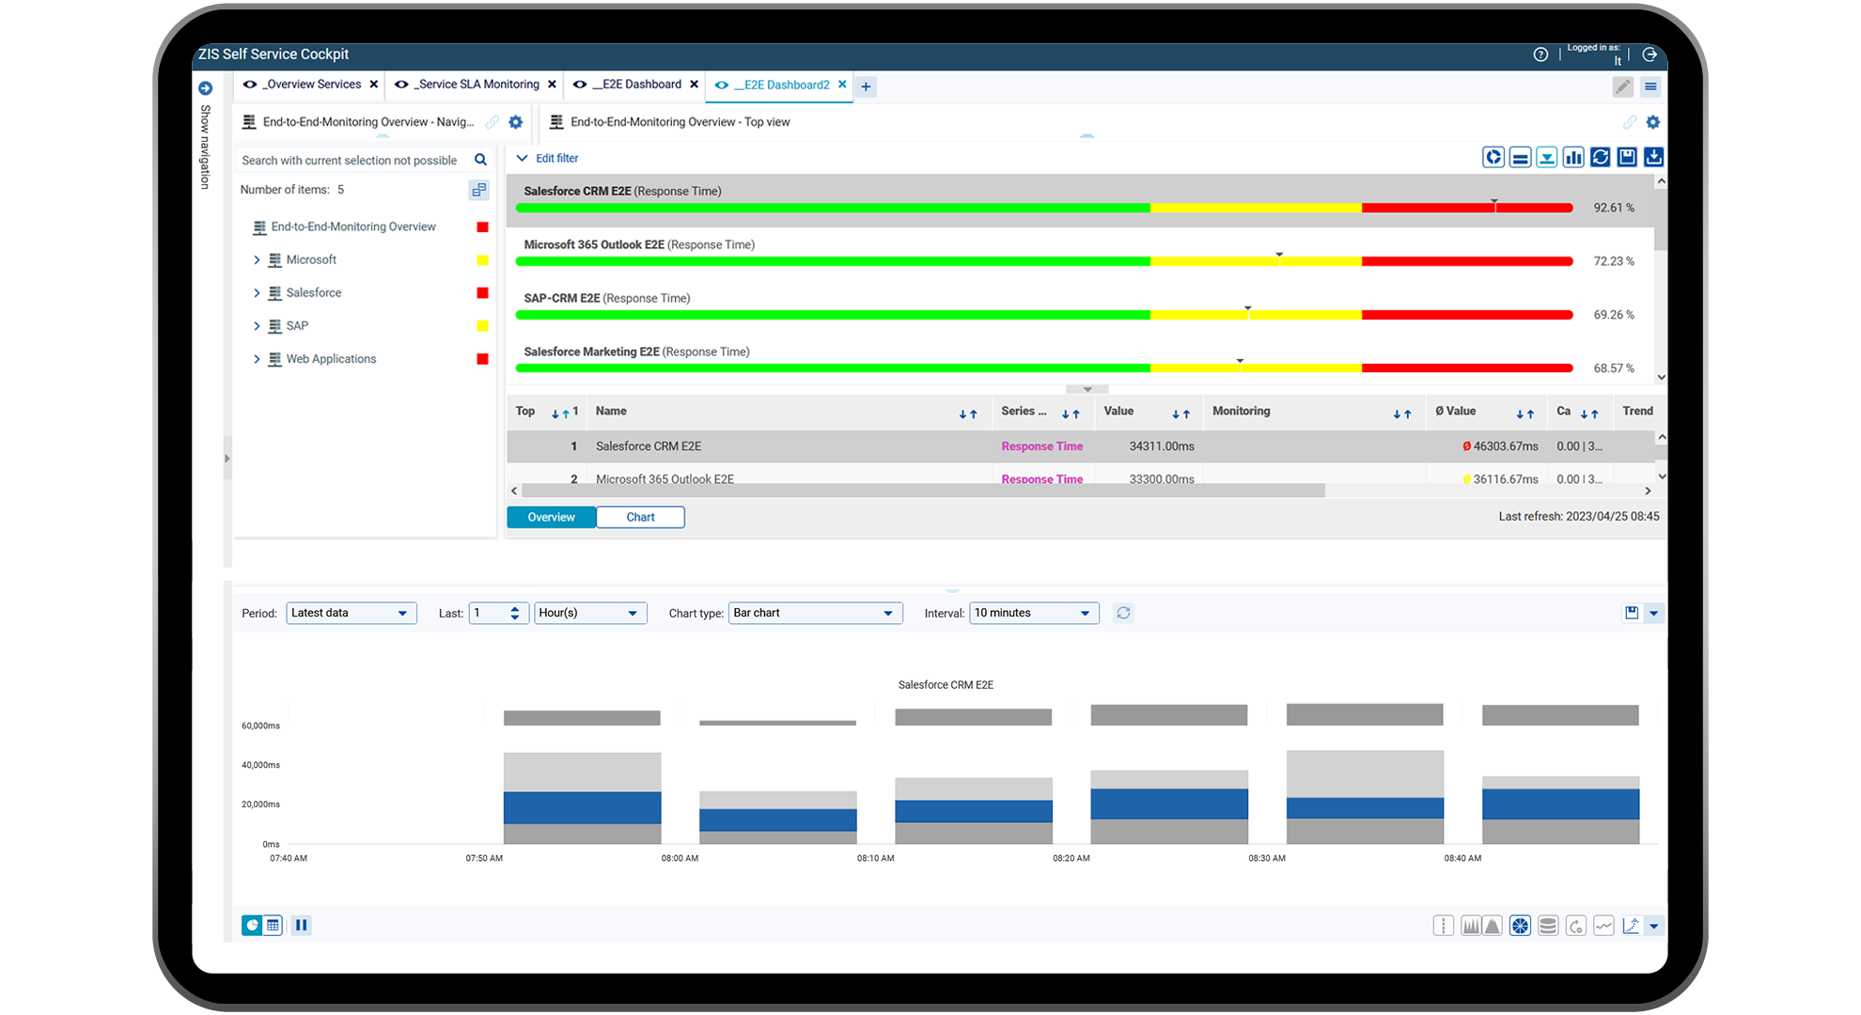
Task: Toggle the smoothed mountain chart option
Action: [x=1493, y=926]
